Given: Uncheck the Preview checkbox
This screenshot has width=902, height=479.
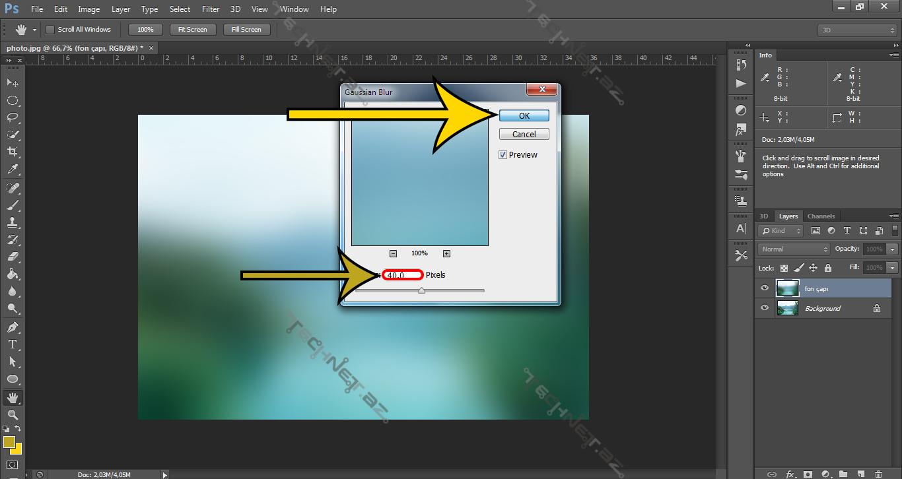Looking at the screenshot, I should (x=503, y=155).
